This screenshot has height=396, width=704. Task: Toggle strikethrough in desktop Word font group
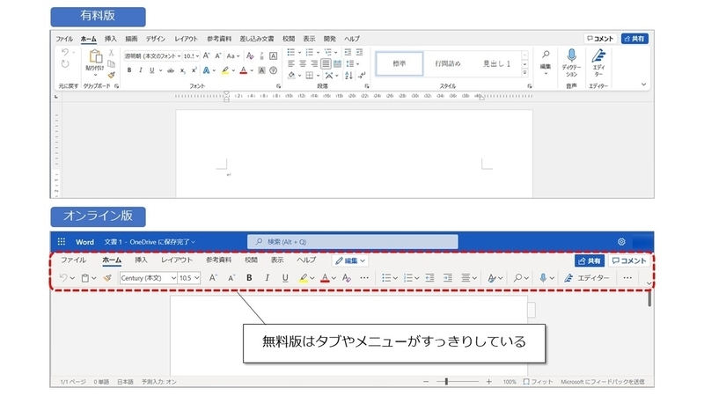(x=171, y=70)
